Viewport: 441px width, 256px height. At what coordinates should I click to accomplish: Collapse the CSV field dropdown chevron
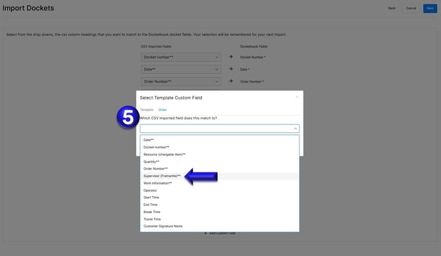click(295, 128)
